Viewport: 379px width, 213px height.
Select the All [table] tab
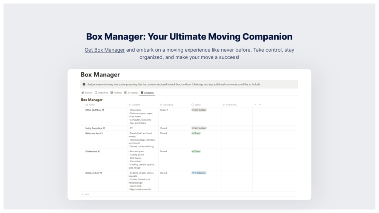tap(147, 93)
